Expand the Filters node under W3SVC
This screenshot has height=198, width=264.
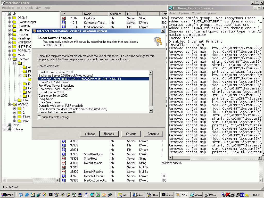tap(15, 117)
